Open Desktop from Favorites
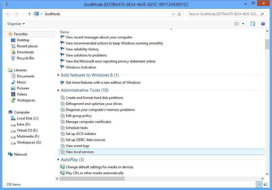Image resolution: width=272 pixels, height=190 pixels. (23, 40)
